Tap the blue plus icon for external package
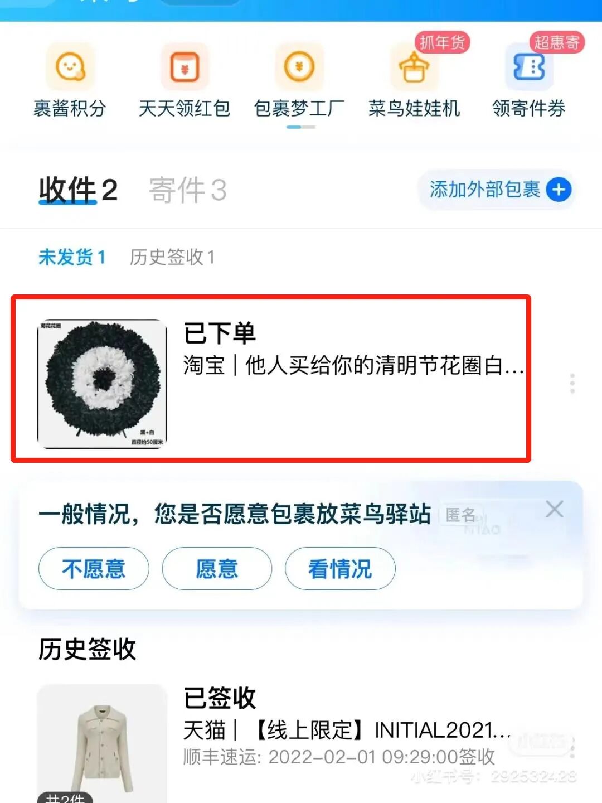The width and height of the screenshot is (602, 803). click(559, 190)
